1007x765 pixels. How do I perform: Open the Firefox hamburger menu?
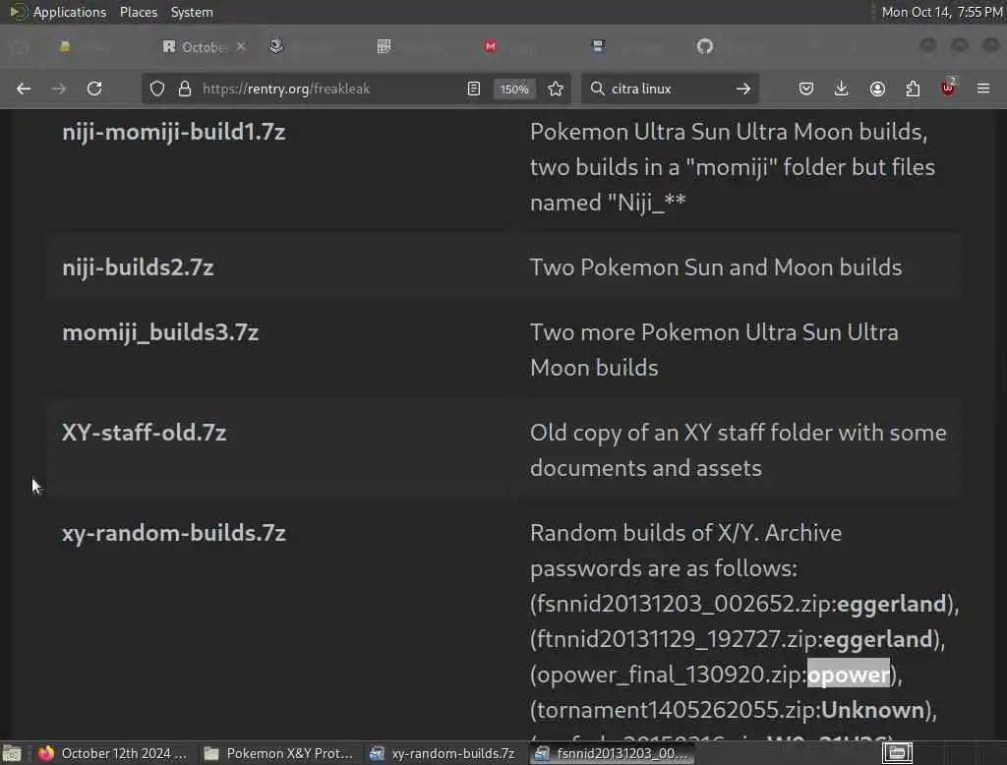click(x=983, y=88)
